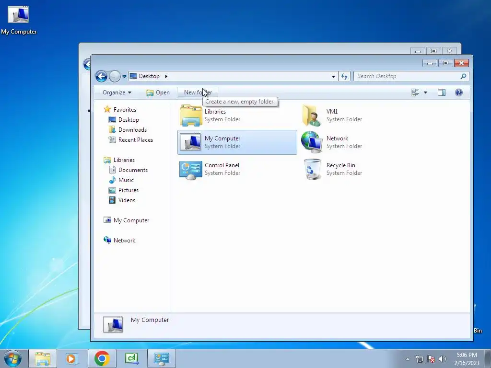
Task: Maximize the background window
Action: (433, 51)
